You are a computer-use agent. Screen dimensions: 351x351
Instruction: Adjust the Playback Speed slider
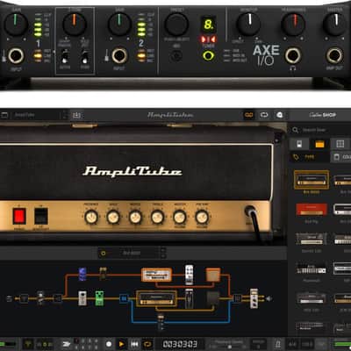(229, 347)
